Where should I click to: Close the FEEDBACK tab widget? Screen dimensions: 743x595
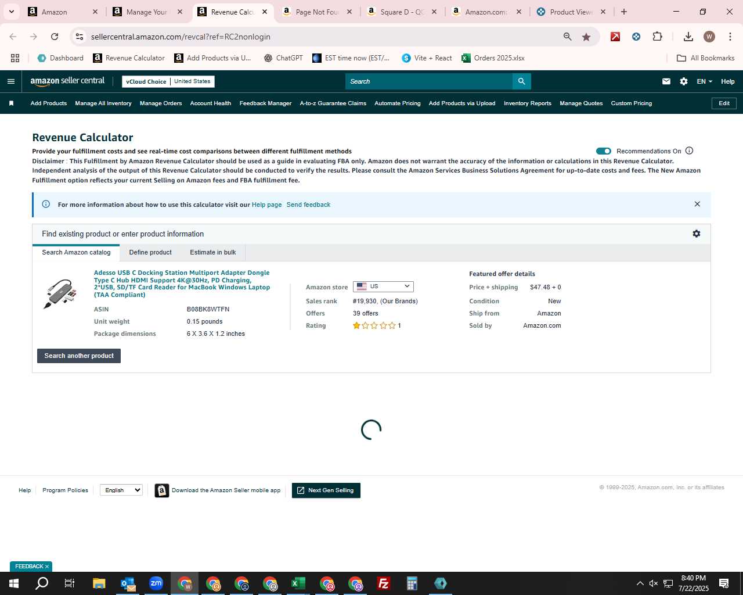click(47, 567)
